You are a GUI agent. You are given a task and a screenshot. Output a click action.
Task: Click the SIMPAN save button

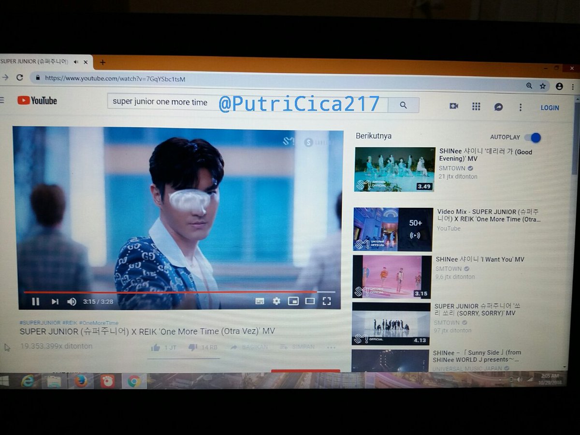click(297, 347)
